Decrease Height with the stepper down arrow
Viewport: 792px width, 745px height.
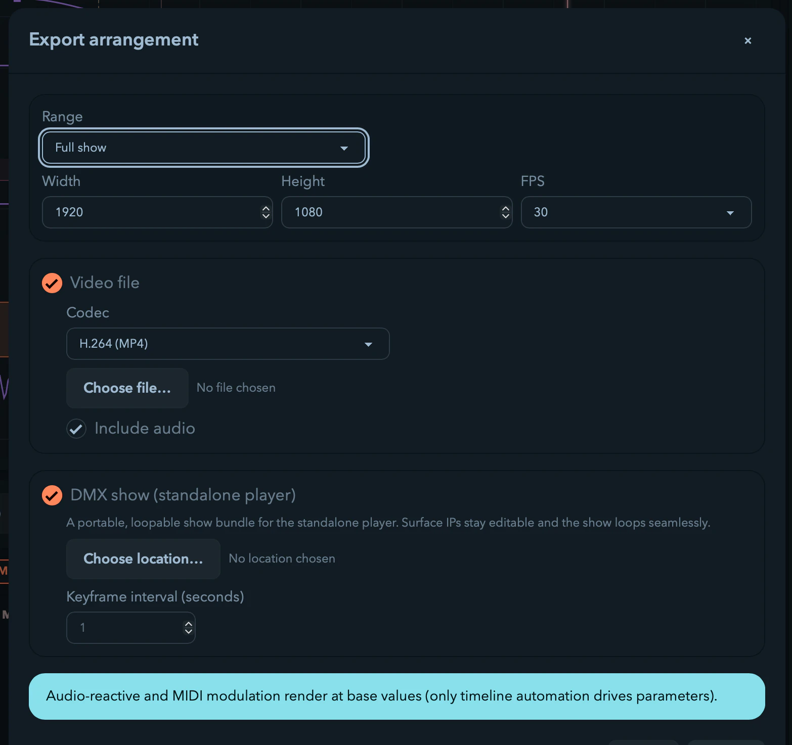coord(505,216)
